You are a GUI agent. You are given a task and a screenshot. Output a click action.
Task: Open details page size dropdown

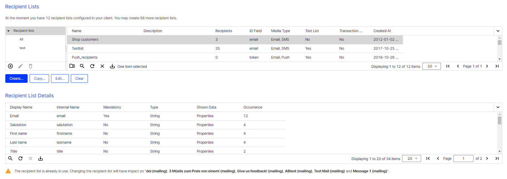click(411, 159)
